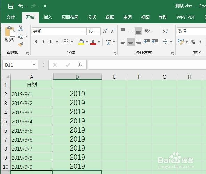Screen dimensions: 206x174
Task: Toggle italic formatting
Action: 43,42
